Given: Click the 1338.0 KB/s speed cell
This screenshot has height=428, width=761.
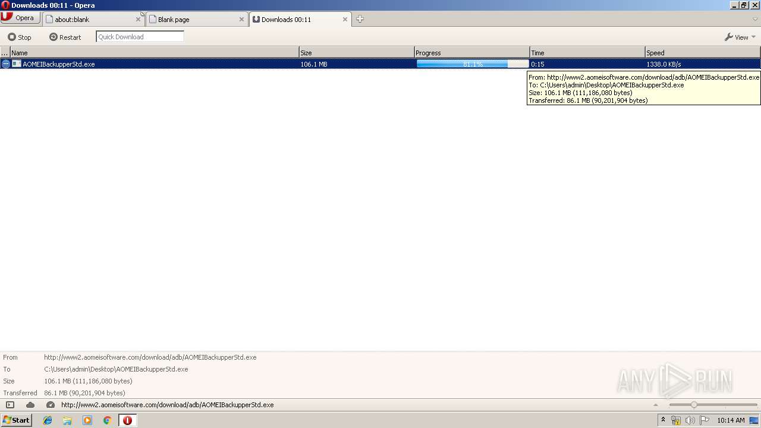Looking at the screenshot, I should click(664, 64).
